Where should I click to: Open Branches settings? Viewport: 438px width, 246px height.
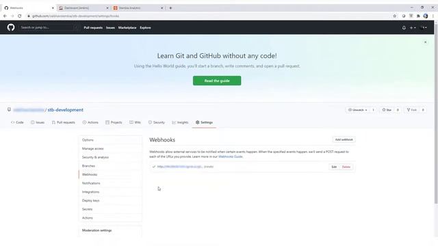(x=110, y=166)
